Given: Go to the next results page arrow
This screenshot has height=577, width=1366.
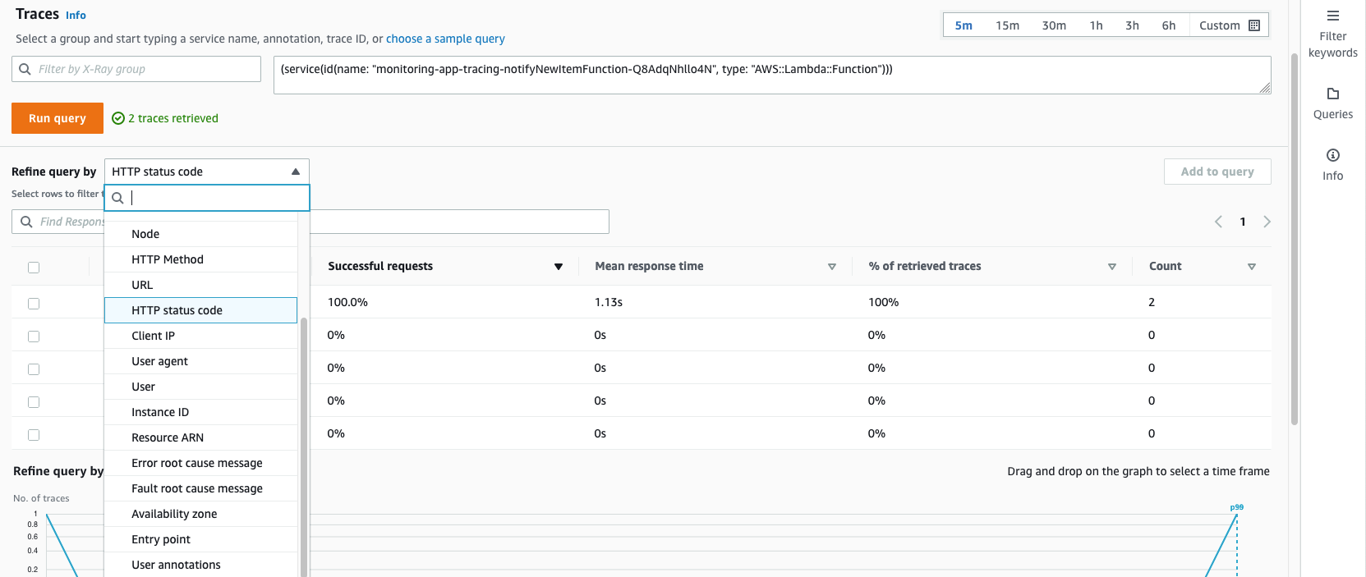Looking at the screenshot, I should 1267,222.
